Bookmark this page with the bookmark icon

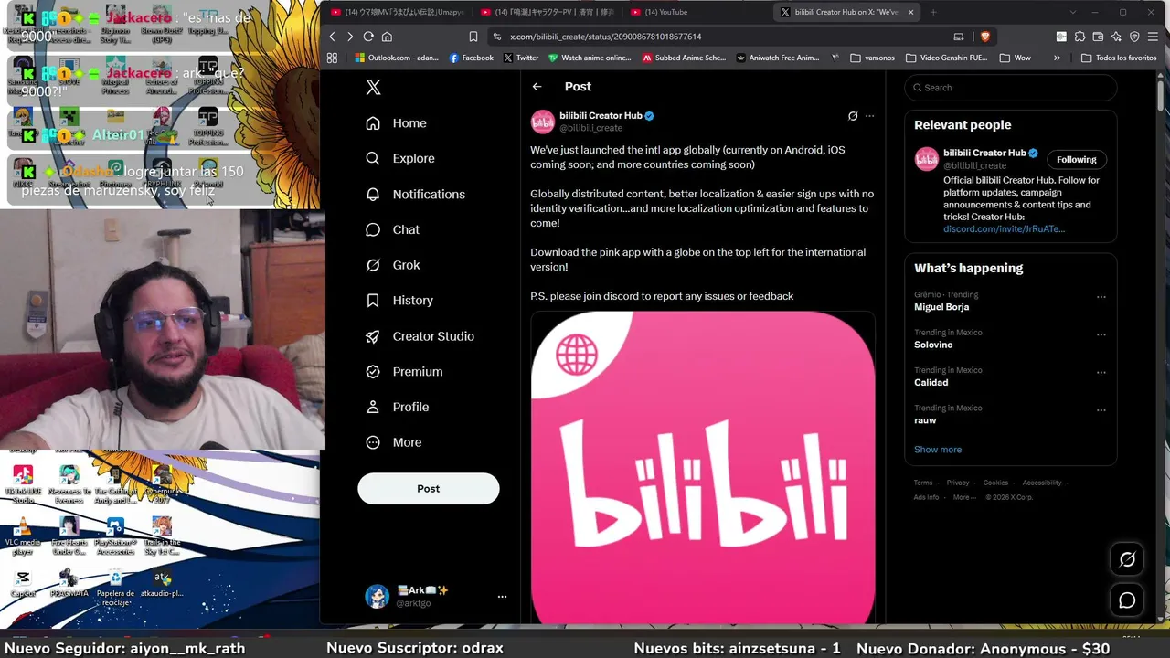[x=473, y=37]
